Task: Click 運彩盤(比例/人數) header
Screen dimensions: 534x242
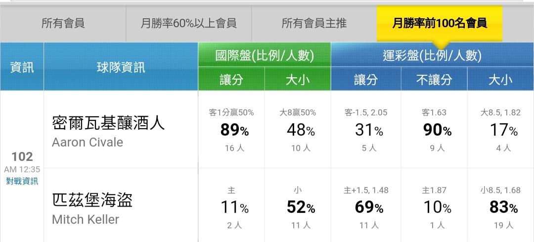Action: tap(433, 55)
